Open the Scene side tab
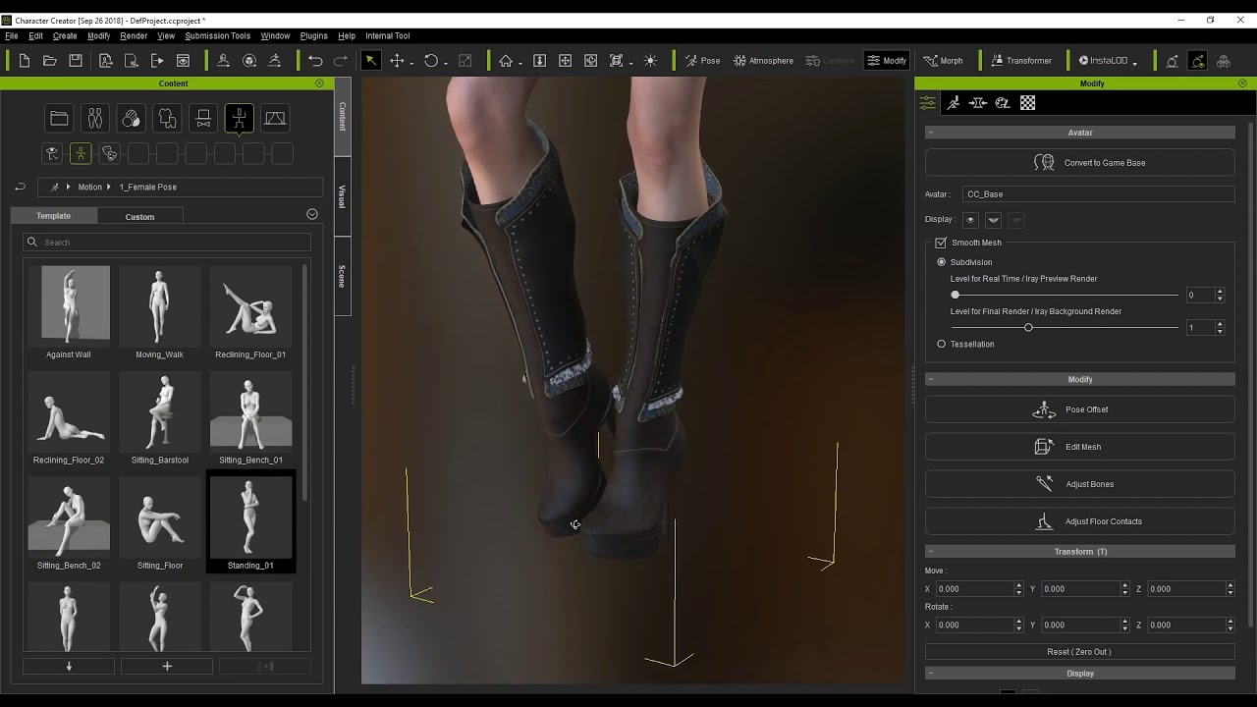The width and height of the screenshot is (1257, 707). 343,276
